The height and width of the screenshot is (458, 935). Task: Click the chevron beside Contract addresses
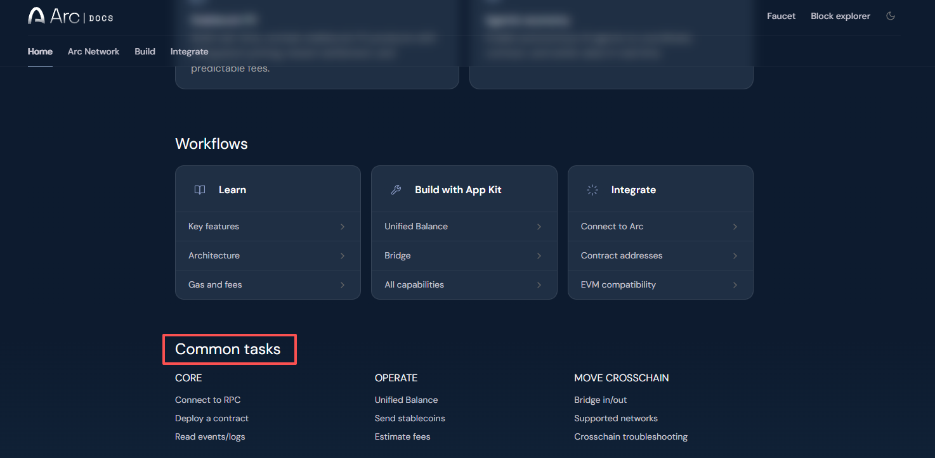[735, 255]
